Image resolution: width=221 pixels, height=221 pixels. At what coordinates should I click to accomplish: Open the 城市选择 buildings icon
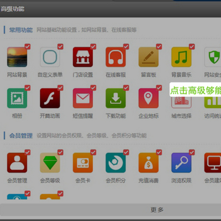pos(181,102)
